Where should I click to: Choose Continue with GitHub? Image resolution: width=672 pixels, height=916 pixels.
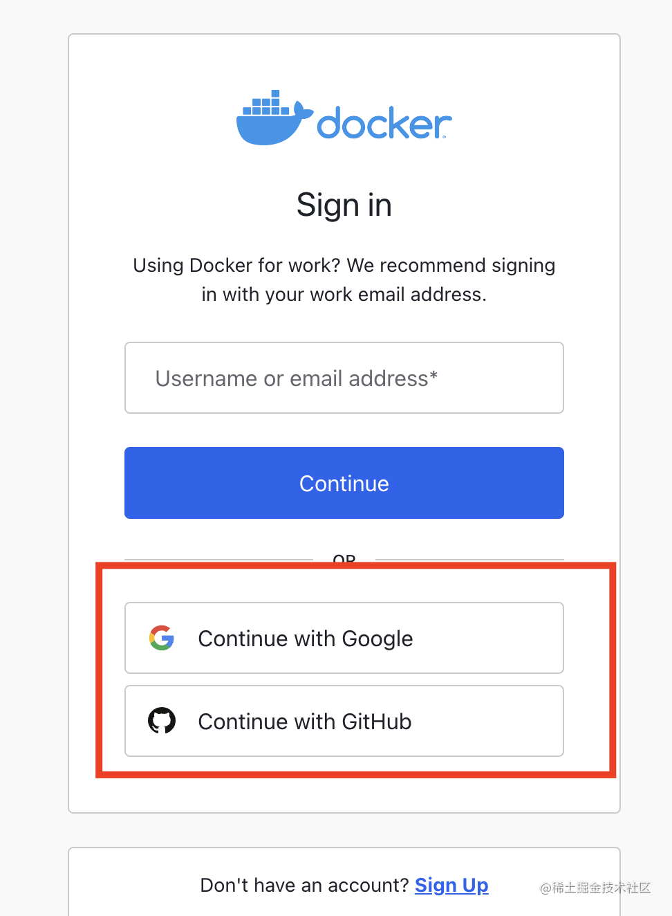[344, 721]
